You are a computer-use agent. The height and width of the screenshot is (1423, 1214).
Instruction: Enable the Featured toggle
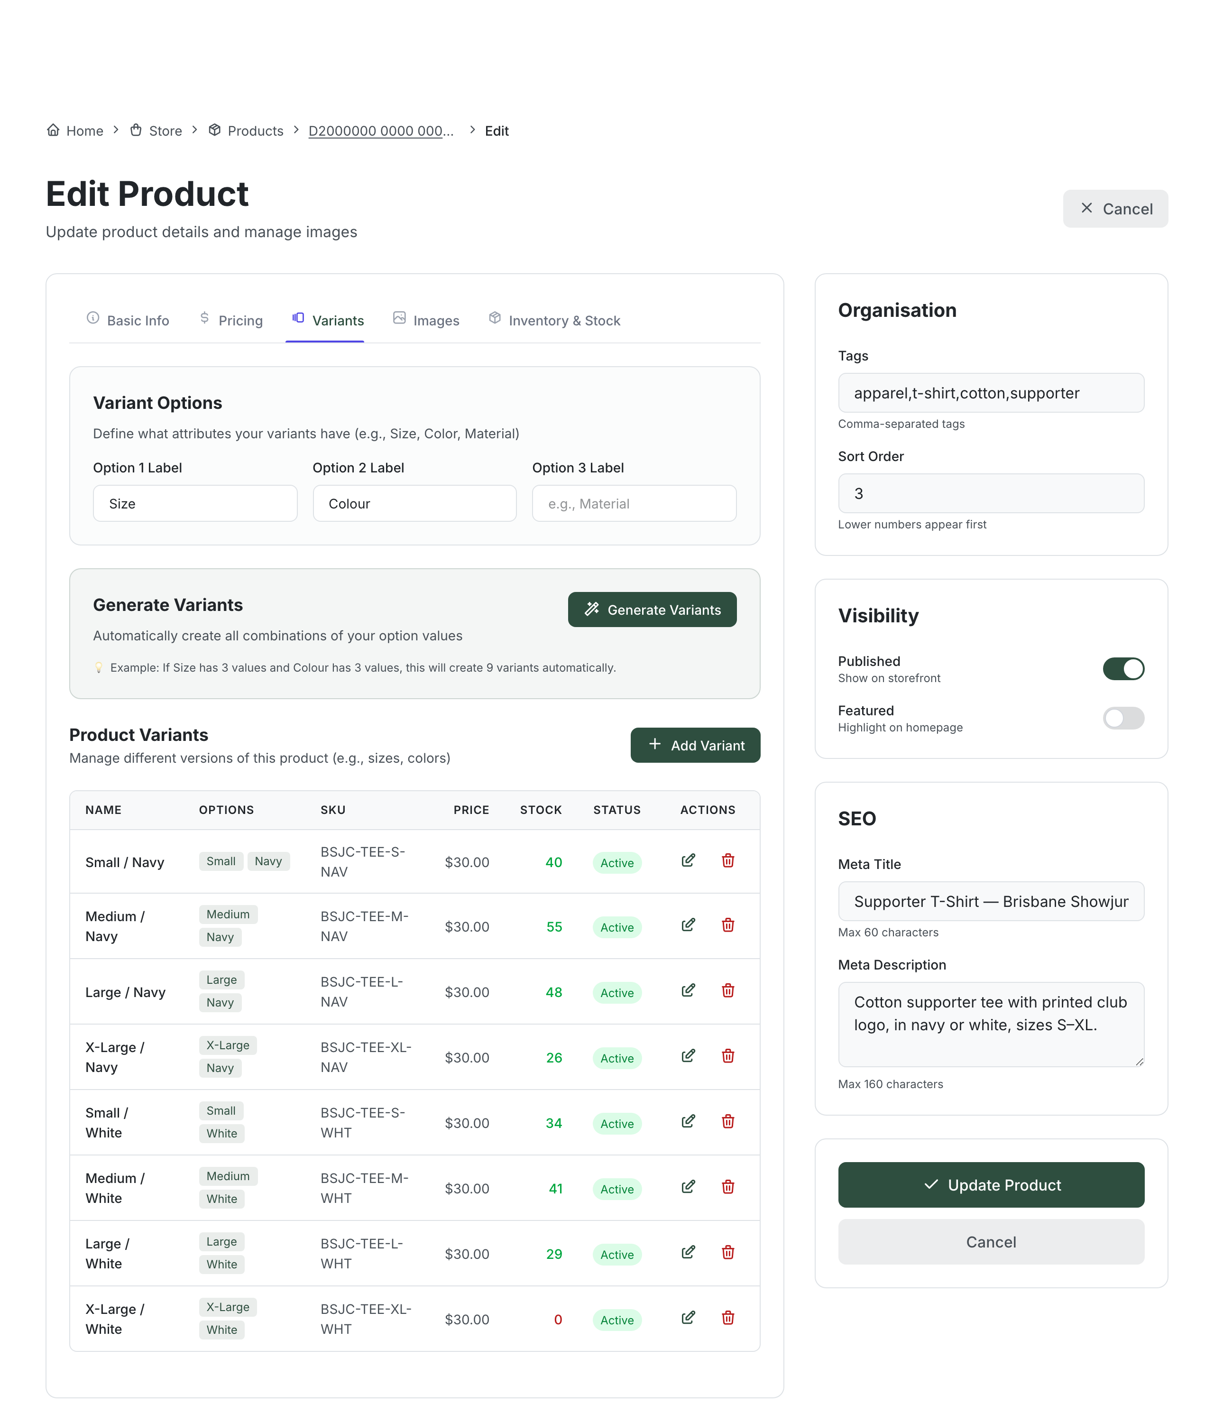1122,718
